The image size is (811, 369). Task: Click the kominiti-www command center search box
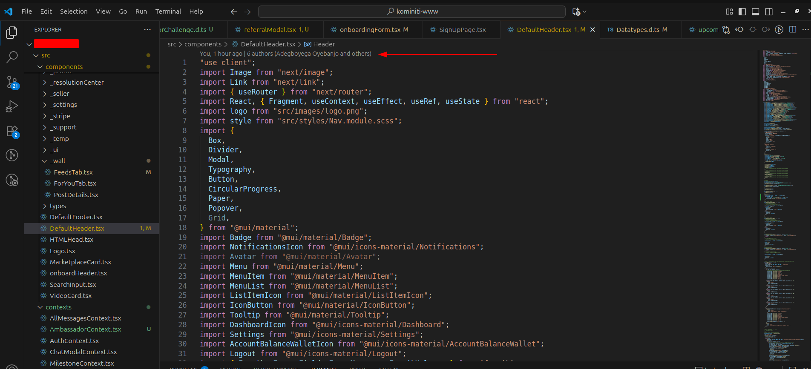point(412,11)
